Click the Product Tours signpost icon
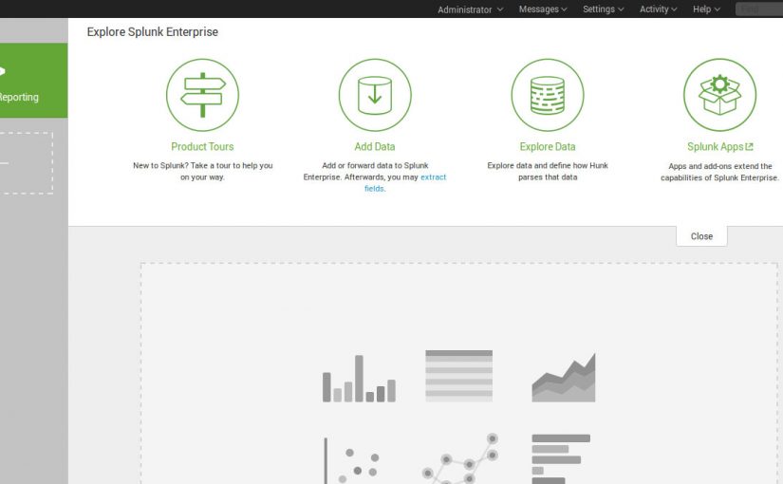This screenshot has height=484, width=783. coord(202,95)
